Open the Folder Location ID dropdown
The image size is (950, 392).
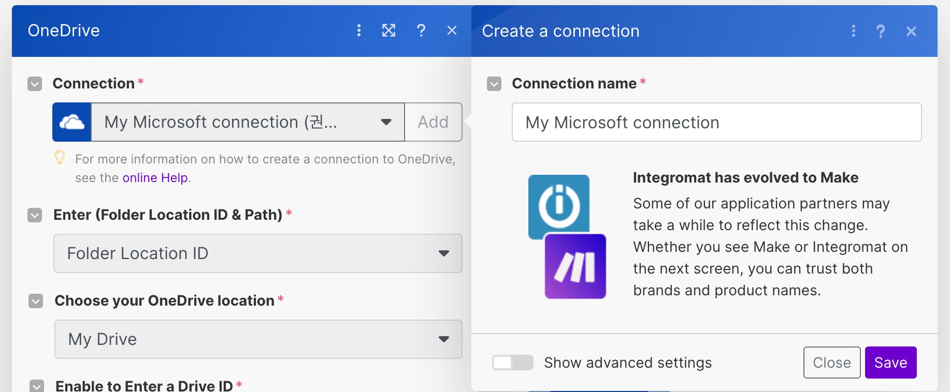[x=257, y=253]
